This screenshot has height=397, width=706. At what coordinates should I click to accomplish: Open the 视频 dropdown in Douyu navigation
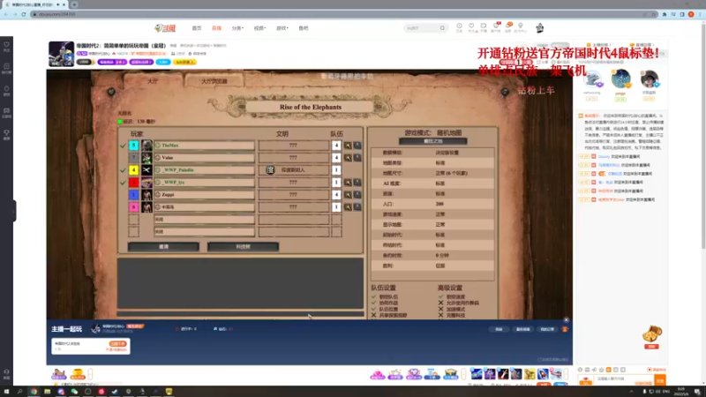click(259, 28)
